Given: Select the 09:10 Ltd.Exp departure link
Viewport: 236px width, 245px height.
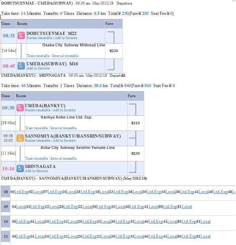Looking at the screenshot, I should 37,207.
